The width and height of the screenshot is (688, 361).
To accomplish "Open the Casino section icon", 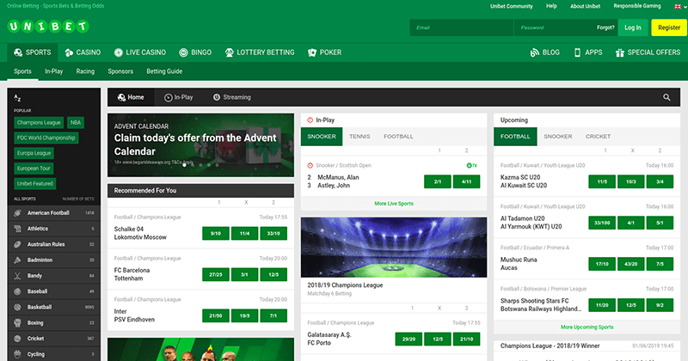I will click(69, 52).
